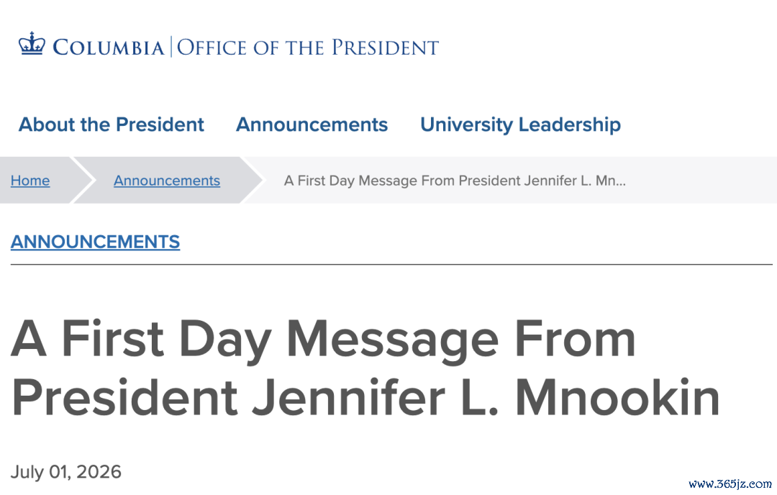The width and height of the screenshot is (777, 495).
Task: Open the uppercase ANNOUNCEMENTS section link
Action: [x=95, y=242]
